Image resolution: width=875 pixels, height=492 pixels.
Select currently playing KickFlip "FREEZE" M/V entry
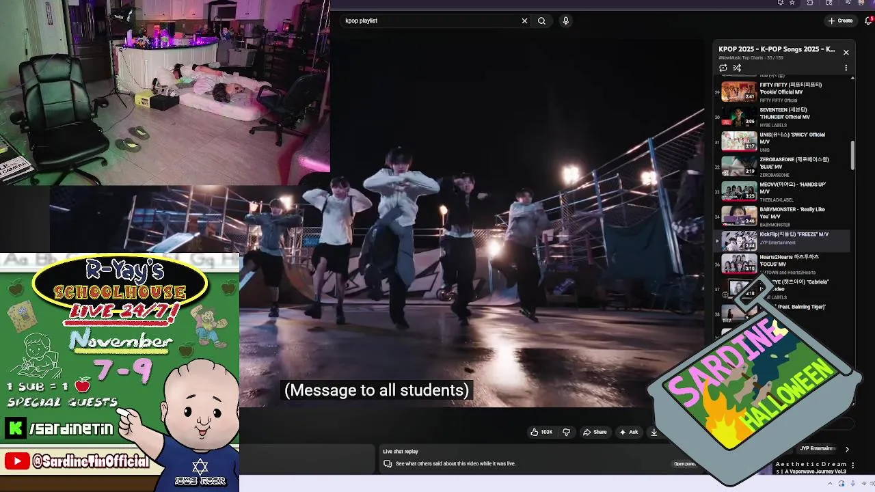pos(782,241)
